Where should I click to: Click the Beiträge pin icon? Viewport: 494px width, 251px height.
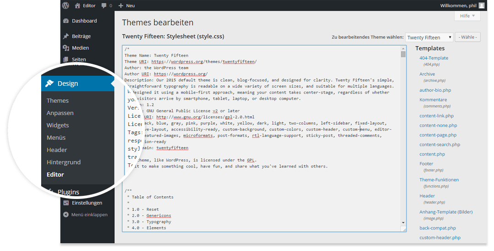[66, 36]
